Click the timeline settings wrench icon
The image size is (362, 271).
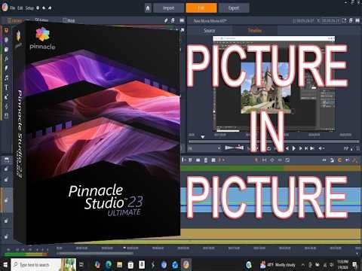tap(355, 160)
